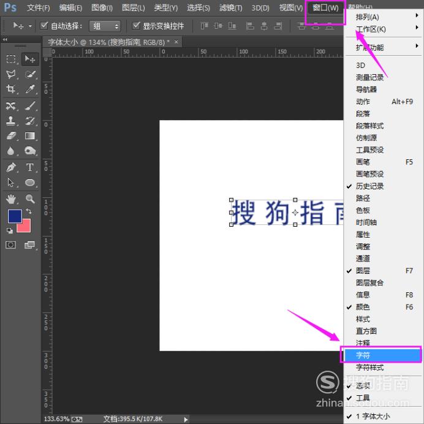424x424 pixels.
Task: Select the Blur tool
Action: pos(11,151)
